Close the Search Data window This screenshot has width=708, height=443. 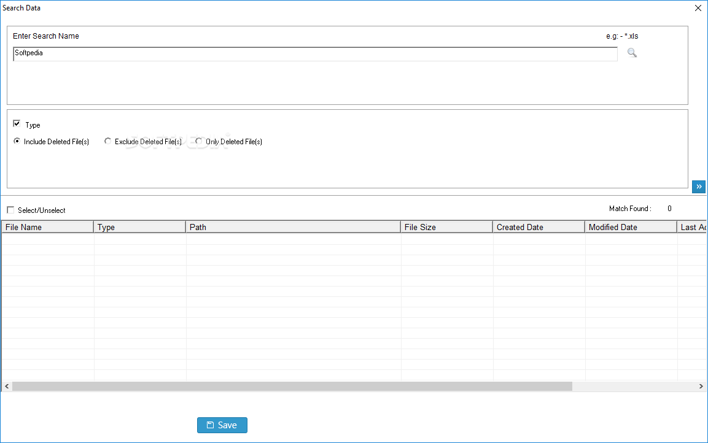coord(698,8)
